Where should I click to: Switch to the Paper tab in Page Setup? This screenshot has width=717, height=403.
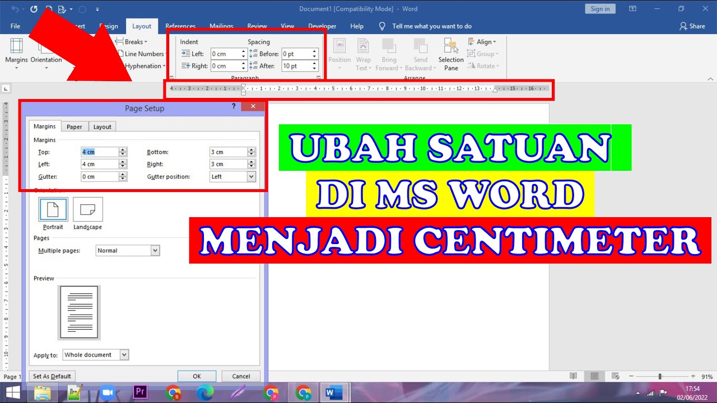pyautogui.click(x=74, y=126)
